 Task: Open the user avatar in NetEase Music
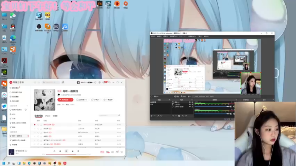click(x=78, y=82)
